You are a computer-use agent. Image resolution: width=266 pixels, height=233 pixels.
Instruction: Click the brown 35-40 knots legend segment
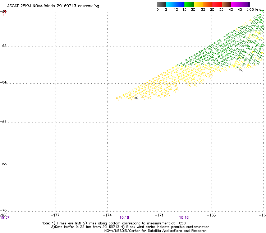click(x=226, y=4)
